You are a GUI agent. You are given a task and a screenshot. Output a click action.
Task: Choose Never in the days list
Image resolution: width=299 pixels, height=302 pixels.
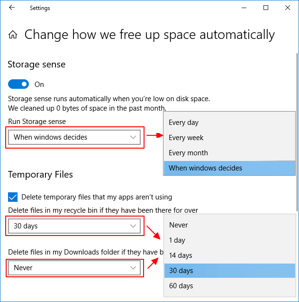(178, 225)
